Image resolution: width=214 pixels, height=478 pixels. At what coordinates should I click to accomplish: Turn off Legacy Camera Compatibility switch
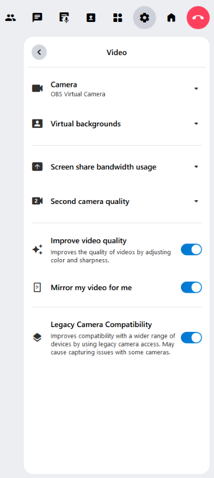coord(192,338)
